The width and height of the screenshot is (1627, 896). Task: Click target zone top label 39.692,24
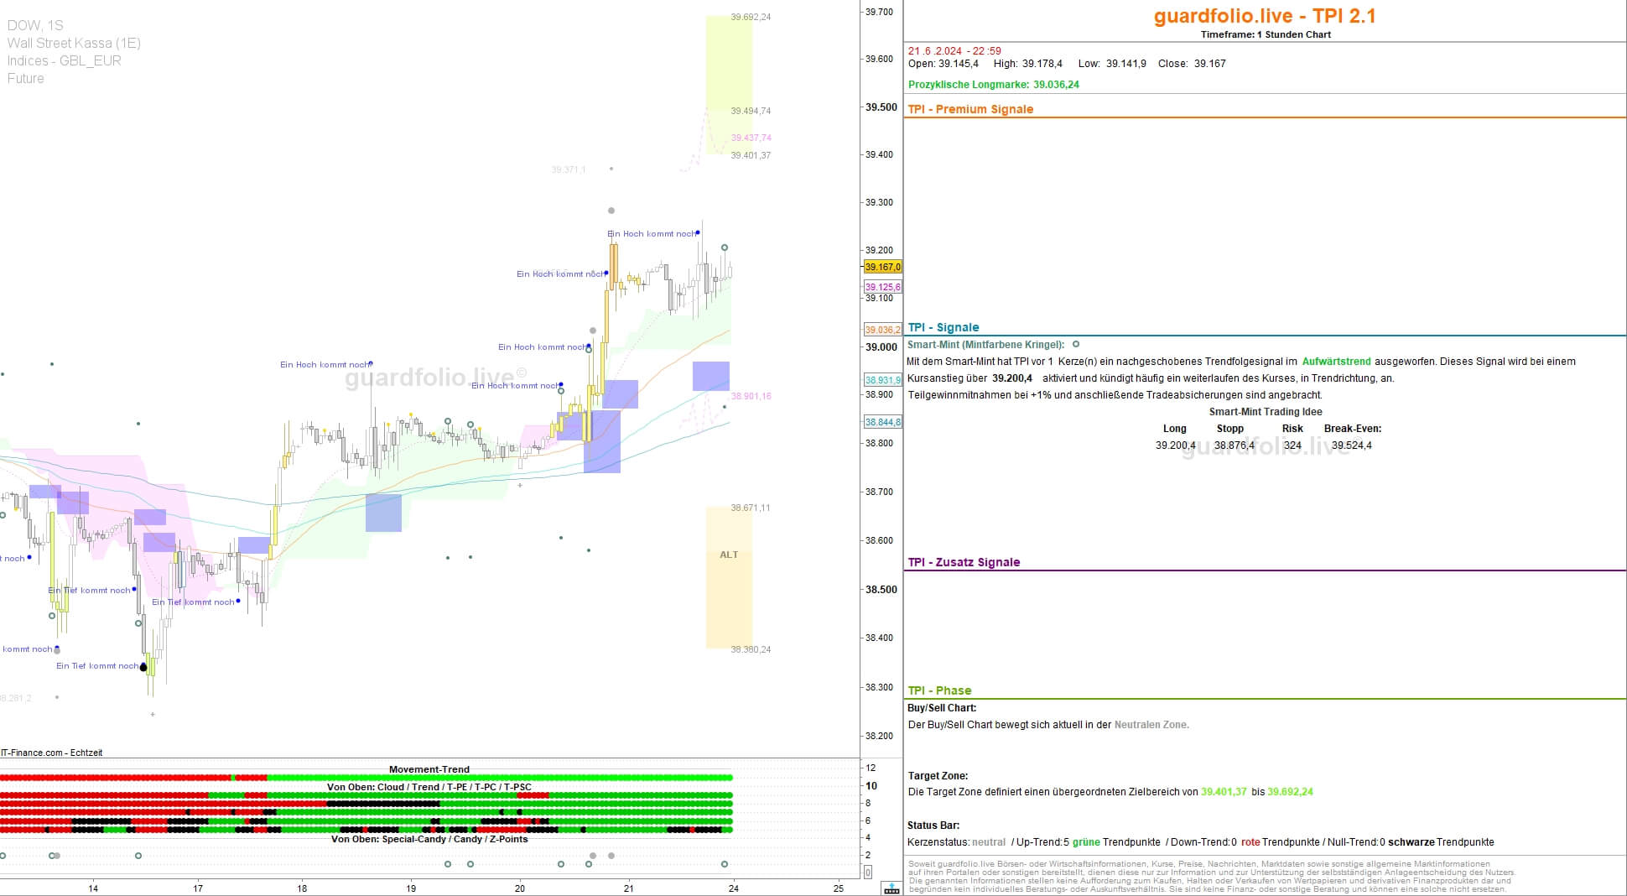pyautogui.click(x=751, y=17)
